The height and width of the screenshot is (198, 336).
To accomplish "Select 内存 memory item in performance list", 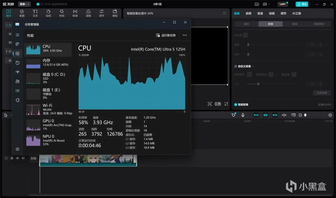I will [48, 64].
